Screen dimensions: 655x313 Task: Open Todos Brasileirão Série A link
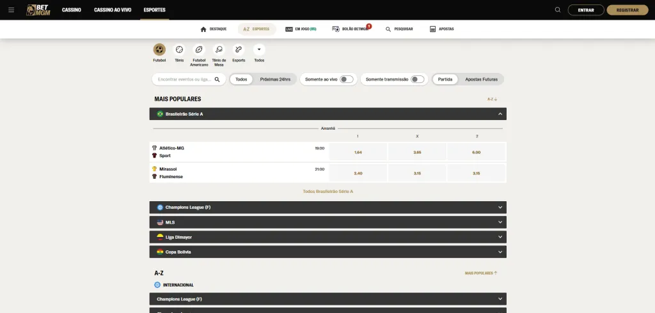point(328,192)
